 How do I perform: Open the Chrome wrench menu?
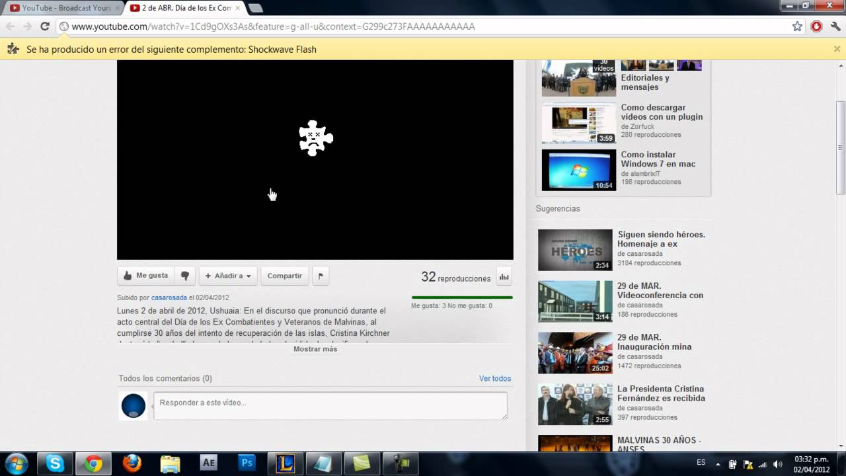pos(835,26)
